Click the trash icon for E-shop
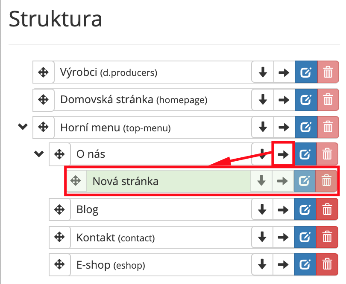Image resolution: width=346 pixels, height=284 pixels. [327, 264]
